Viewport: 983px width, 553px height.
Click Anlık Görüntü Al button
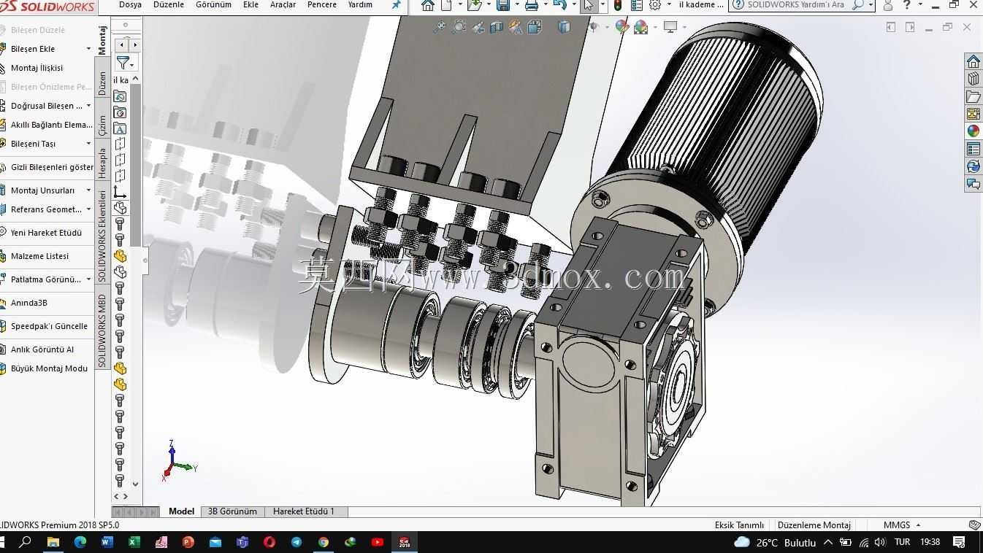tap(42, 349)
